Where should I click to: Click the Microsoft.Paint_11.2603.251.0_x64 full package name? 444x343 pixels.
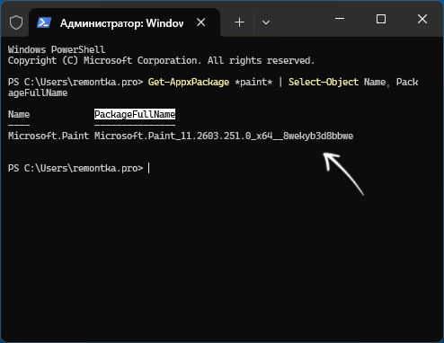(x=224, y=136)
